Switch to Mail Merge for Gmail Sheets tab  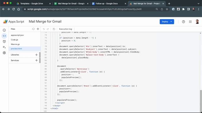tap(71, 3)
